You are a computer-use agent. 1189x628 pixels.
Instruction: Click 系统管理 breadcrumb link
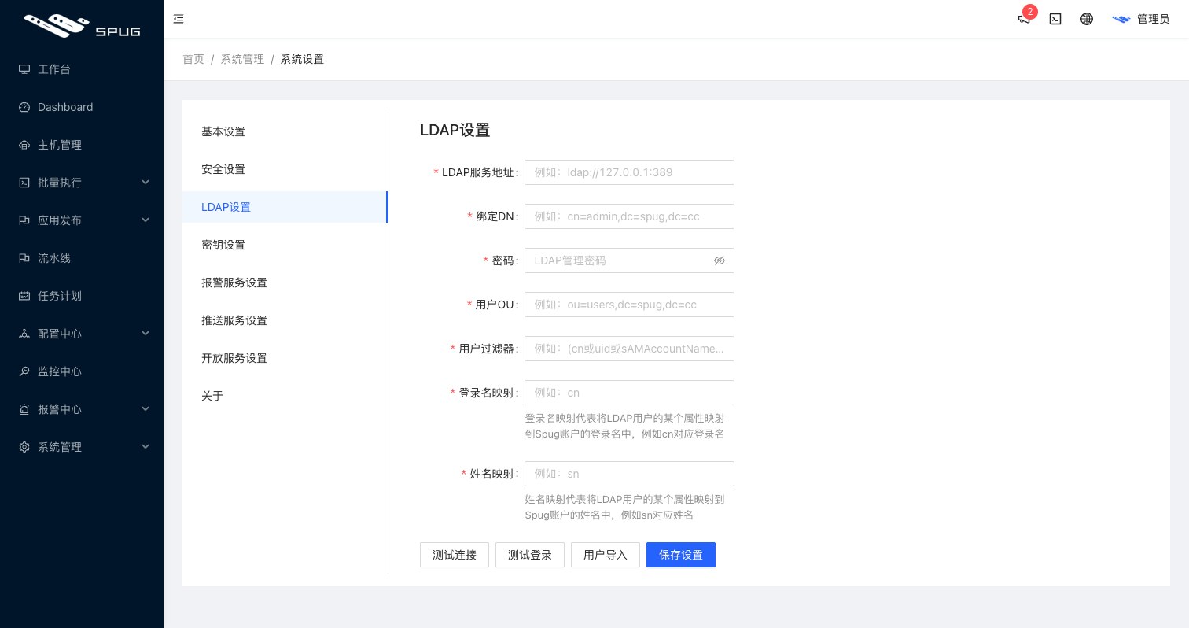(242, 59)
